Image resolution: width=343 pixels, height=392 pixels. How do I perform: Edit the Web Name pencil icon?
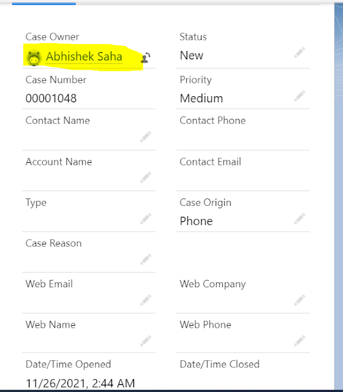(146, 341)
